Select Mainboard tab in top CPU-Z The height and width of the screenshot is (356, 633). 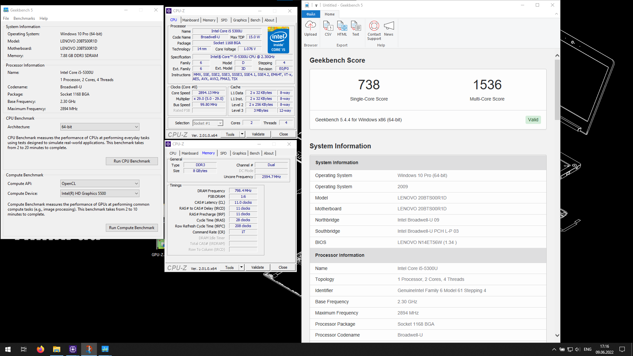(x=191, y=20)
